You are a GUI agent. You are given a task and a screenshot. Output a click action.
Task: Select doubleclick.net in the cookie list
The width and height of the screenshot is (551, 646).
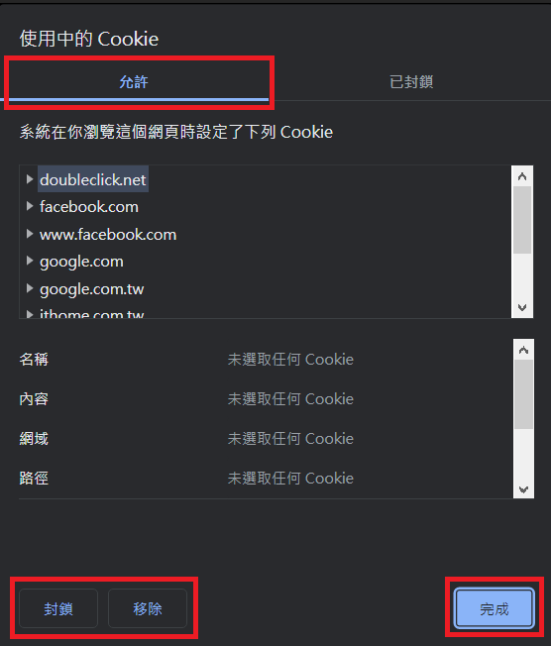[x=93, y=179]
